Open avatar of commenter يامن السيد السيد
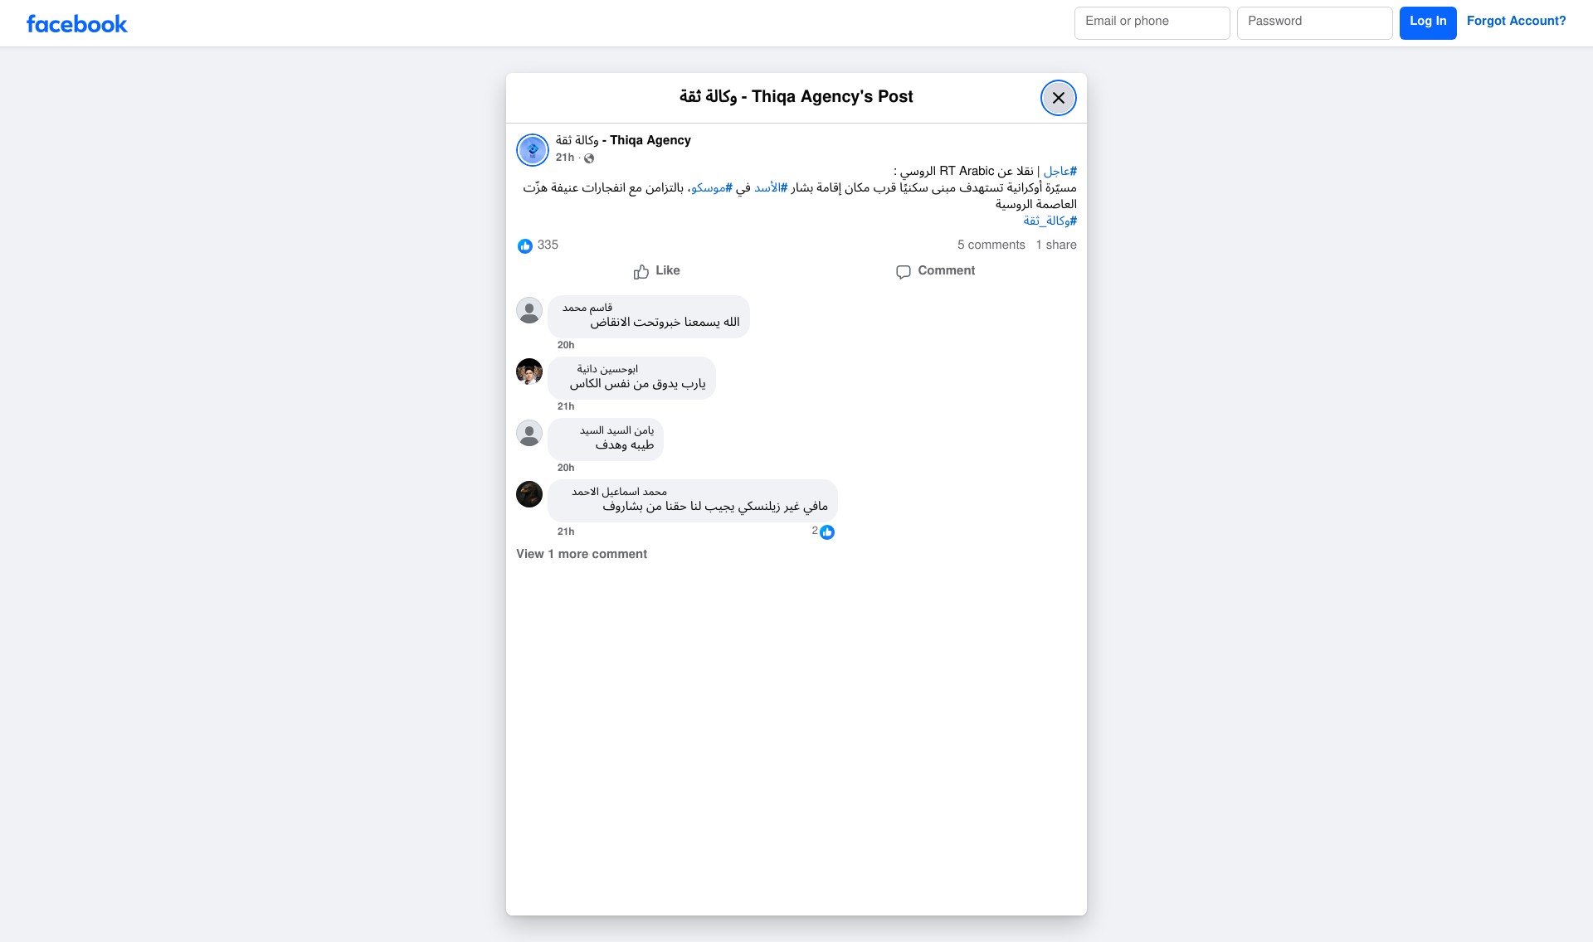 coord(529,433)
